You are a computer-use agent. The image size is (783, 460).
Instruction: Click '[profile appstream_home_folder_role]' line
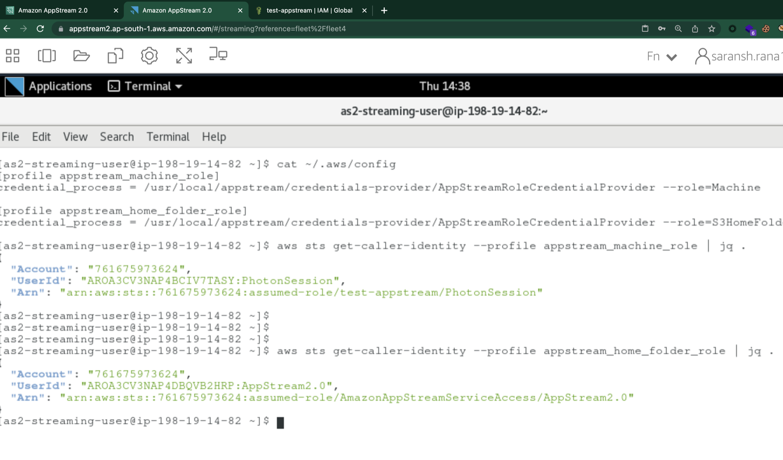[x=124, y=211]
